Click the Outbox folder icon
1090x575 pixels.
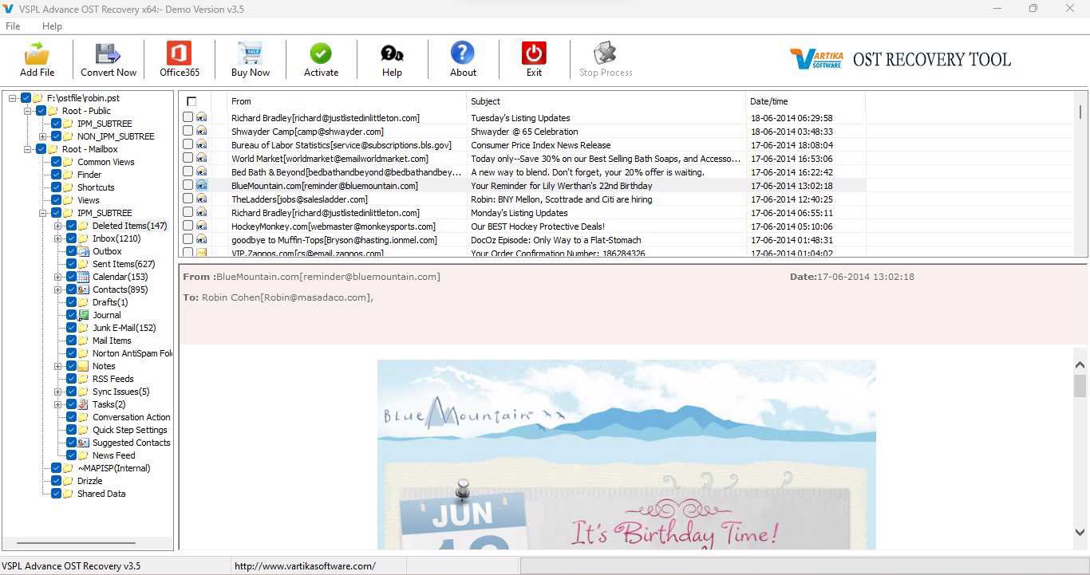[83, 251]
